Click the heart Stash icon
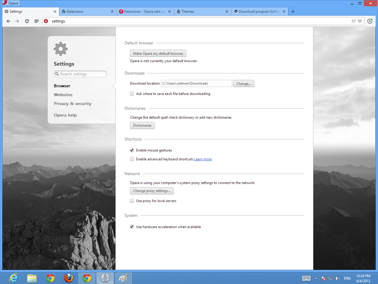This screenshot has width=378, height=284. pyautogui.click(x=360, y=21)
